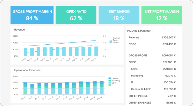
Task: Select the OPEX Ratio 62% tile
Action: pos(76,15)
